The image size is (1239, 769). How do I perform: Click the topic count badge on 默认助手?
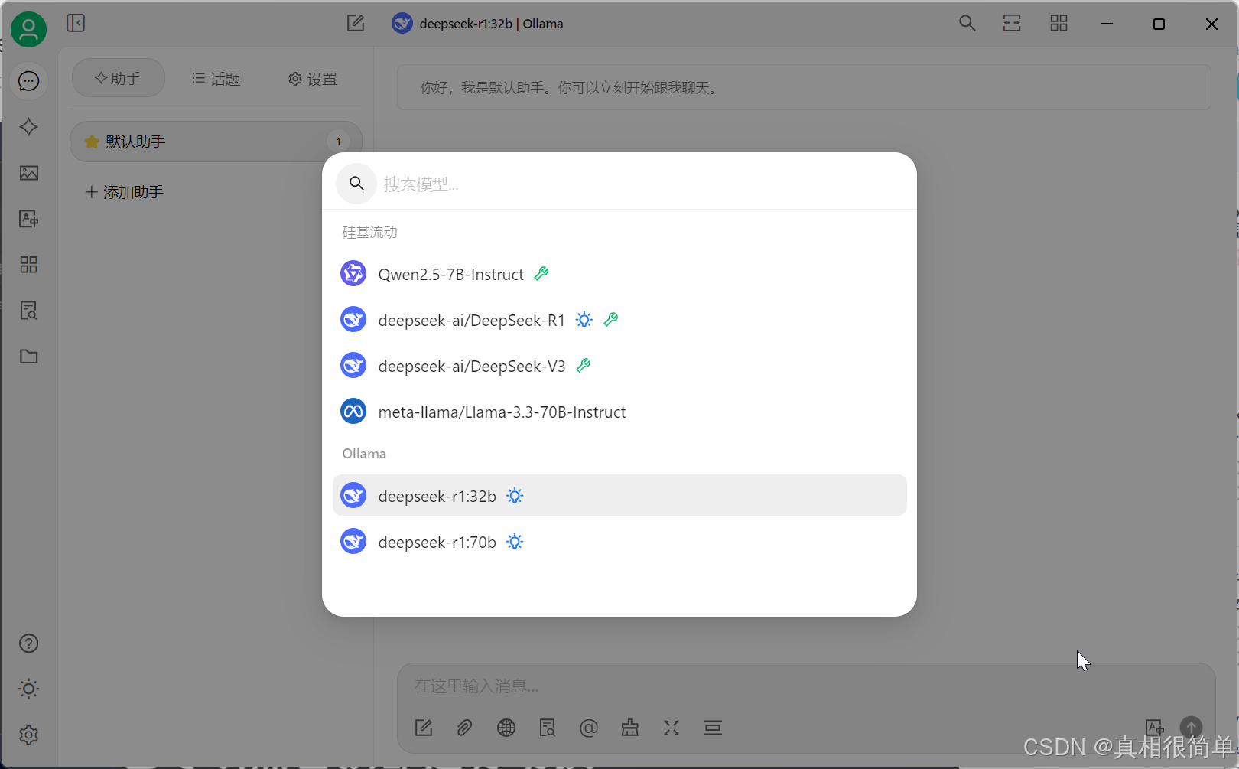338,142
